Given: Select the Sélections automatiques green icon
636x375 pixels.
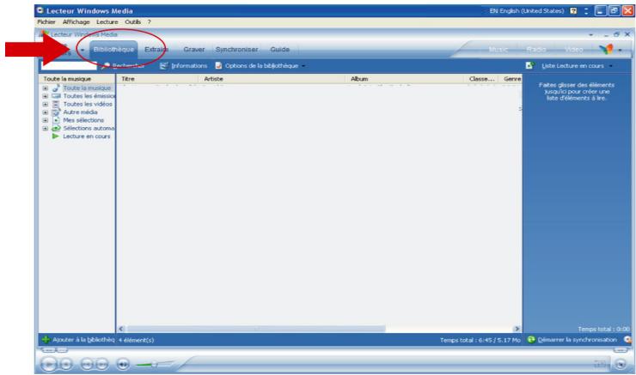Looking at the screenshot, I should pos(56,129).
